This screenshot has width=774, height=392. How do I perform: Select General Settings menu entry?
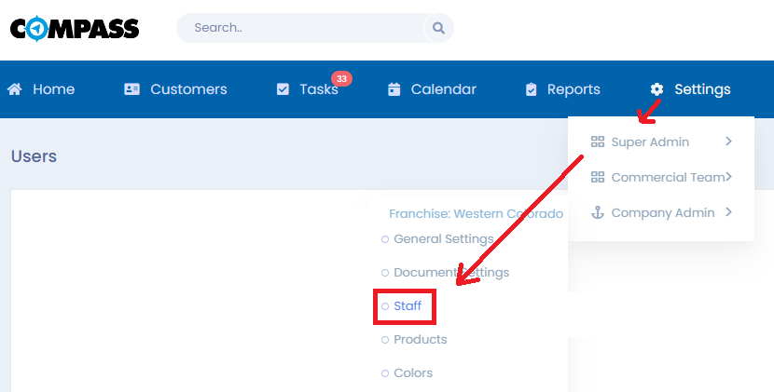[443, 238]
